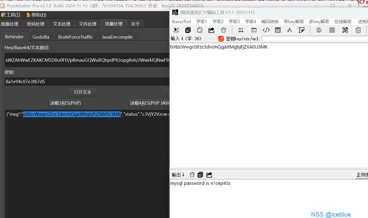Click the 打开文本 button
368x218 pixels.
coord(83,92)
